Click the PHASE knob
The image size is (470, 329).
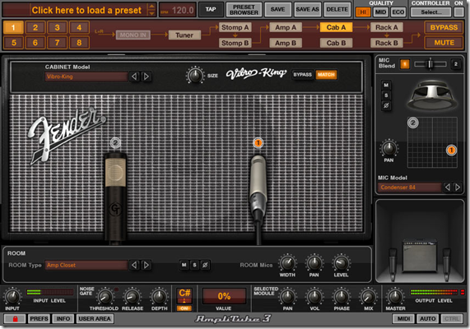(x=342, y=296)
